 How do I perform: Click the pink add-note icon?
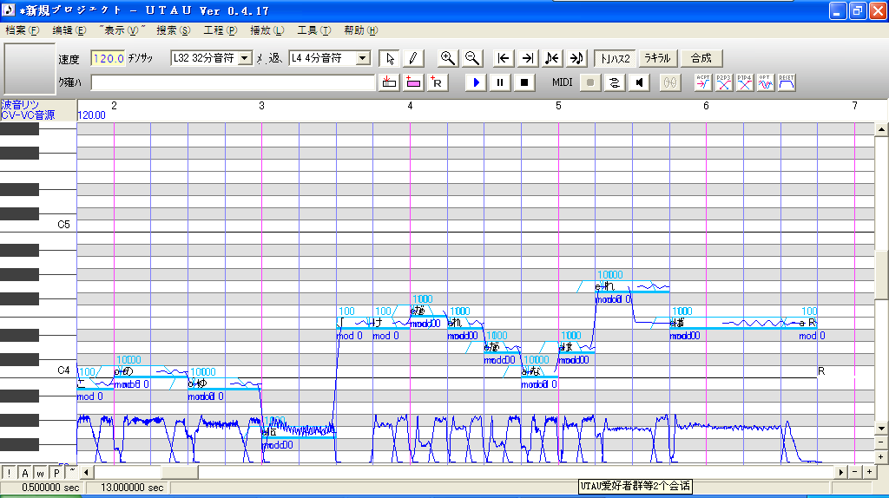click(x=413, y=82)
